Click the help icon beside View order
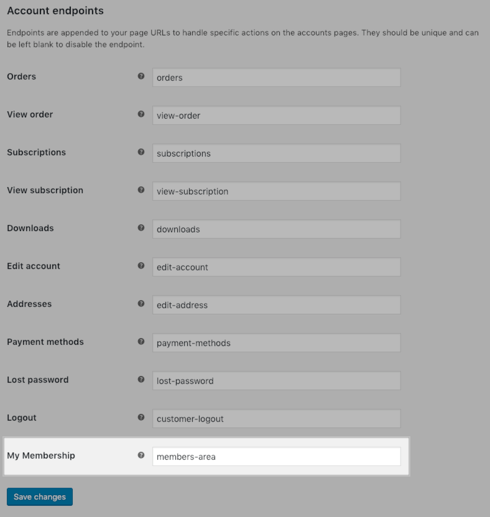This screenshot has height=517, width=490. (x=141, y=113)
